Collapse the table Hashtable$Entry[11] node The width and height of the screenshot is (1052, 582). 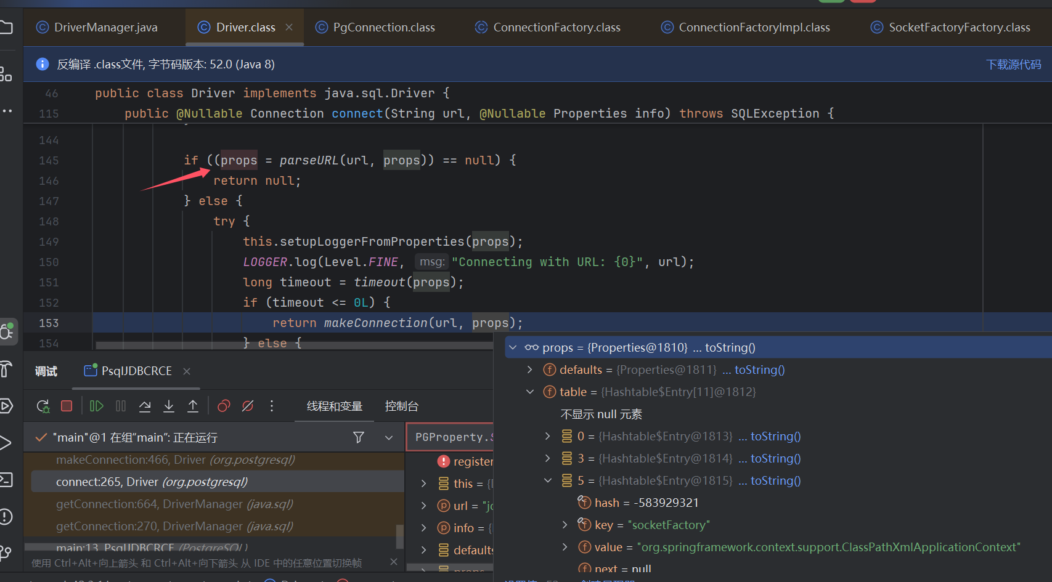pyautogui.click(x=530, y=392)
